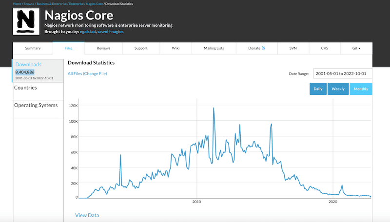Open the Mailing Lists tab

tap(214, 48)
